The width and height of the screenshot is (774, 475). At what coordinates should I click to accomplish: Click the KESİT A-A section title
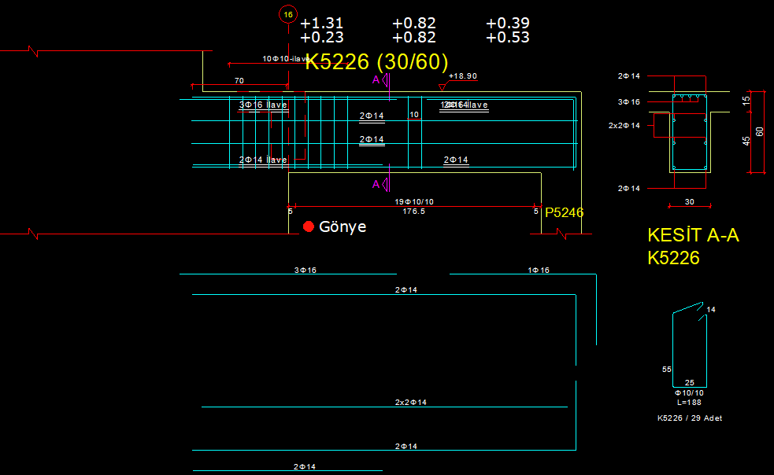pos(693,234)
